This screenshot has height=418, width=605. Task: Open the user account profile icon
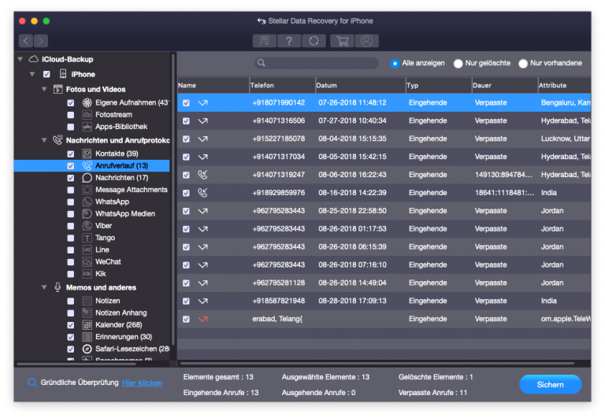[x=366, y=40]
